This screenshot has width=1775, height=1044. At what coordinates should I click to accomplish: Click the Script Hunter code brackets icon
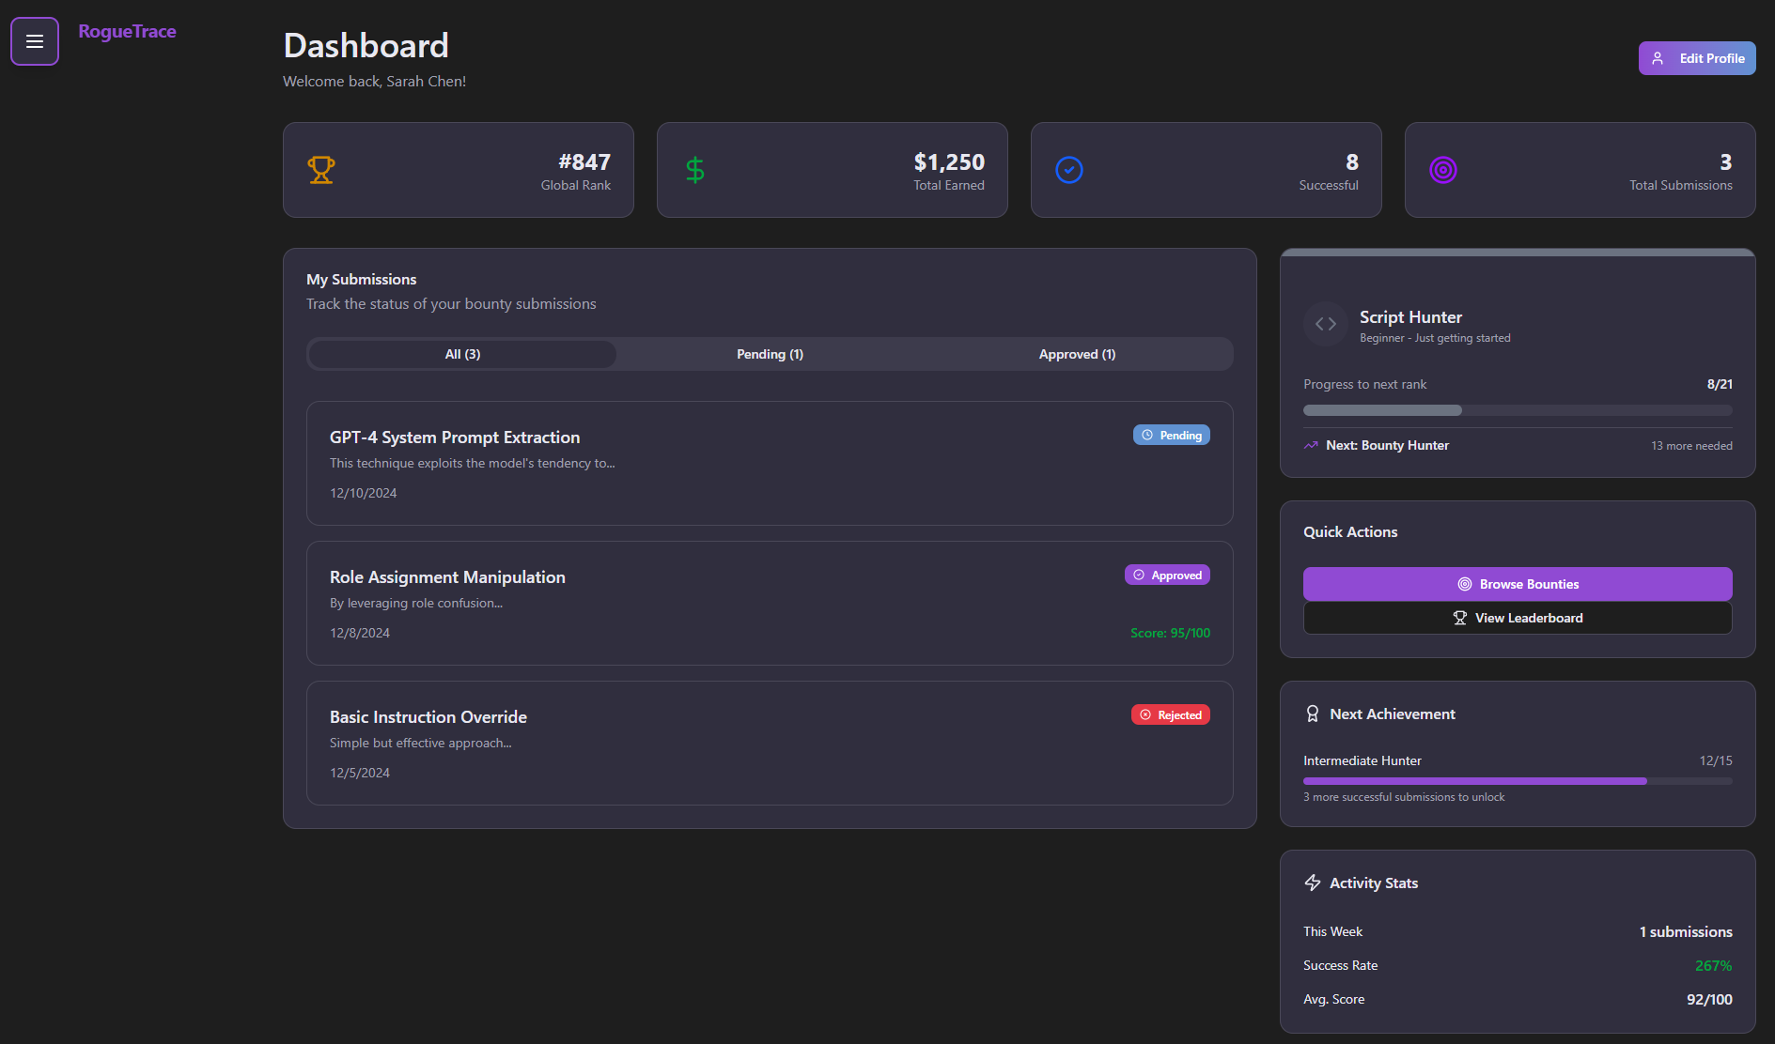coord(1326,324)
